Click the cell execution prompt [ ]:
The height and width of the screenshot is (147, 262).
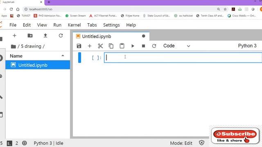[x=97, y=58]
